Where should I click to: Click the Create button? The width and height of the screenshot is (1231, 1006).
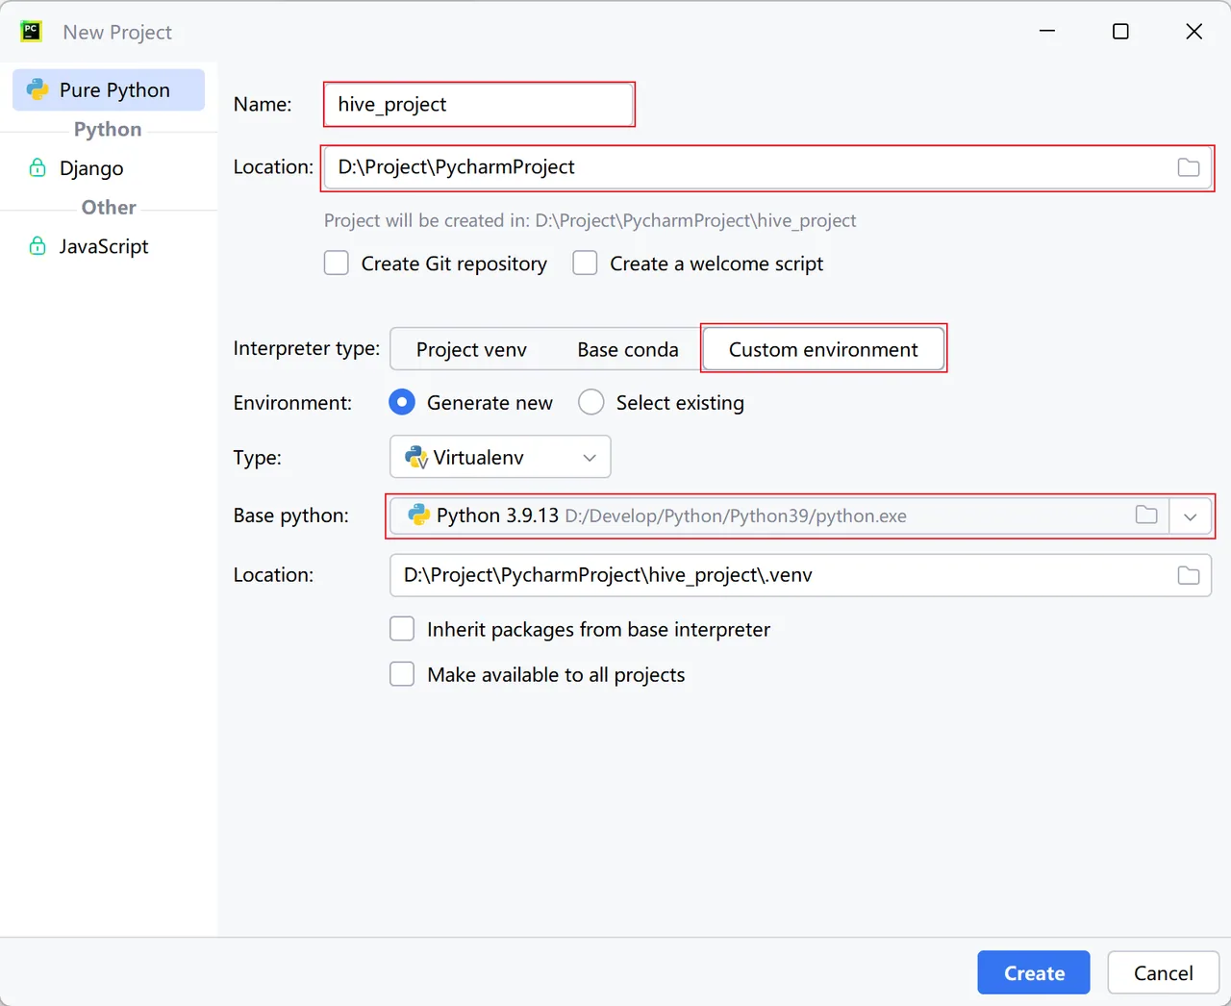(1034, 972)
